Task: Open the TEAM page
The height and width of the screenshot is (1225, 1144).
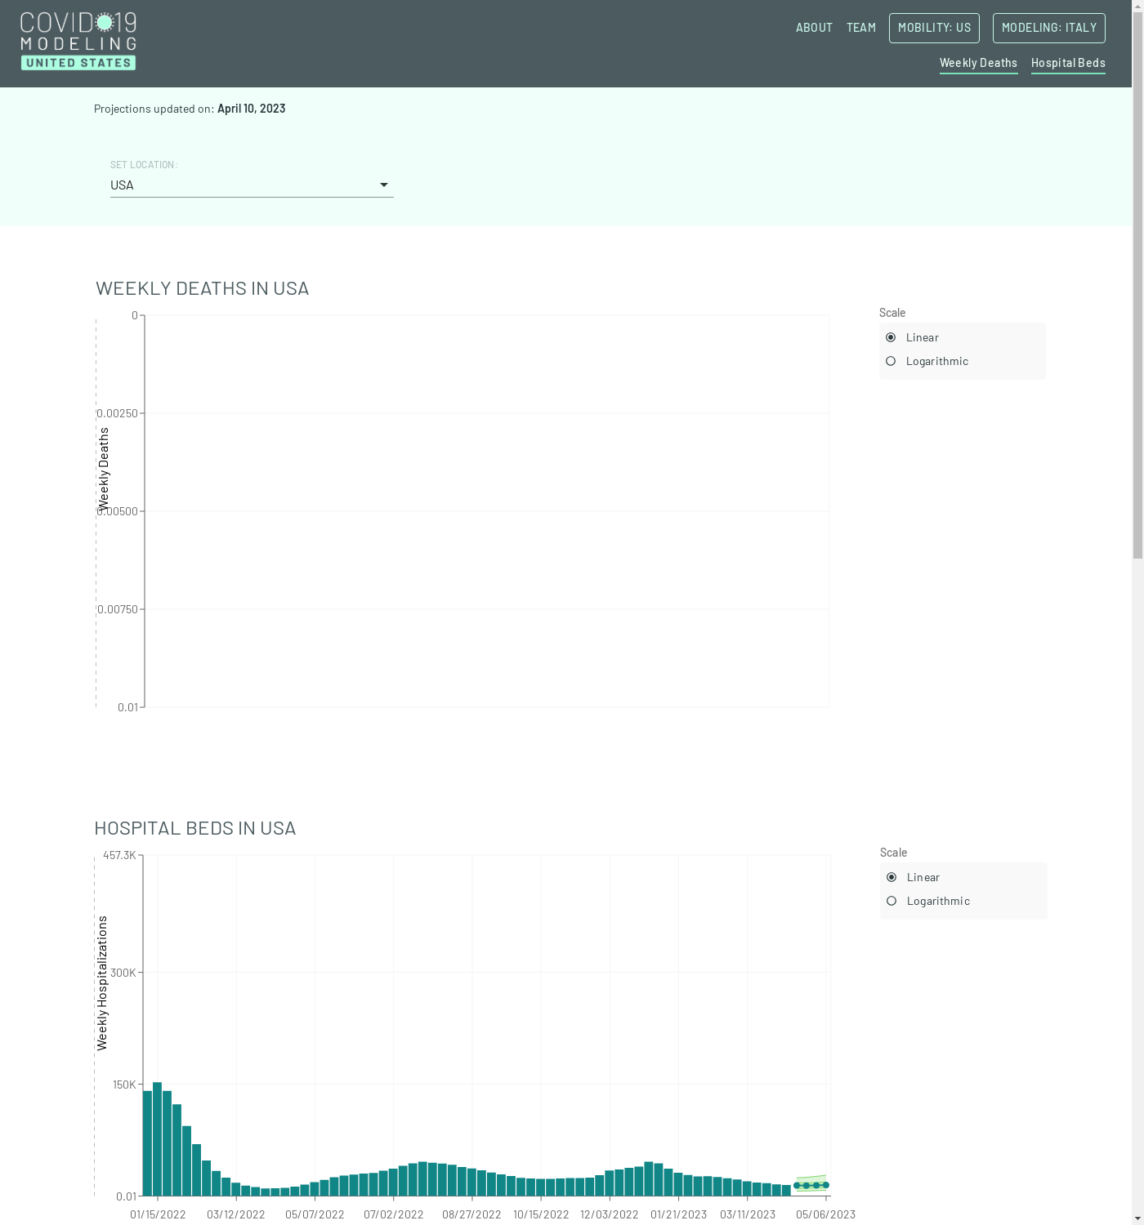Action: click(x=861, y=28)
